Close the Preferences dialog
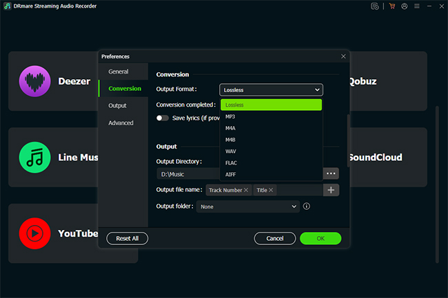 (343, 56)
